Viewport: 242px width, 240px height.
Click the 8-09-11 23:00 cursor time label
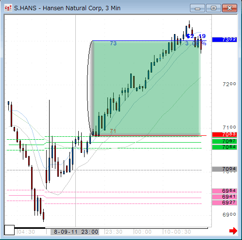coord(75,232)
